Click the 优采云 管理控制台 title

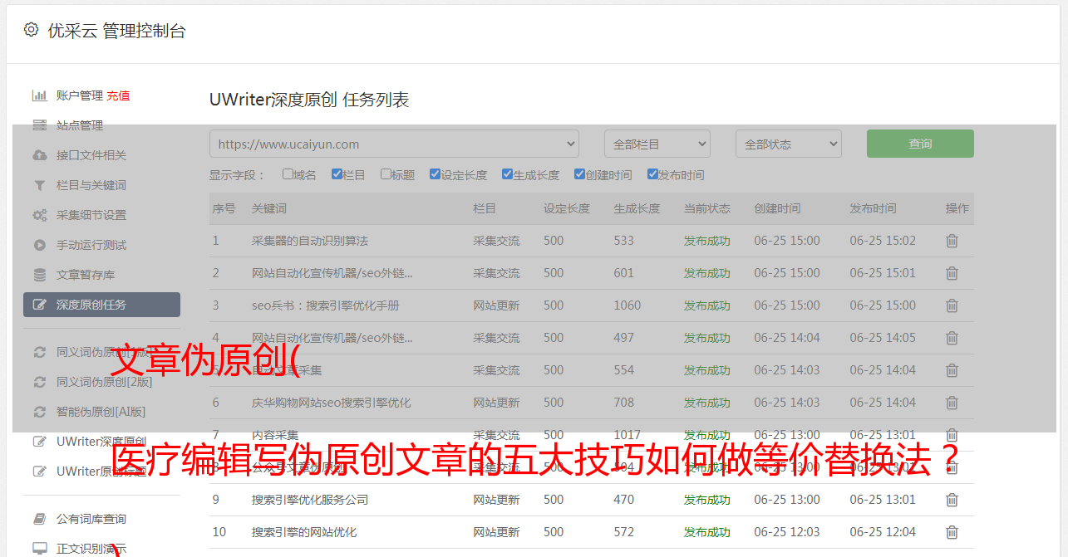[x=117, y=31]
